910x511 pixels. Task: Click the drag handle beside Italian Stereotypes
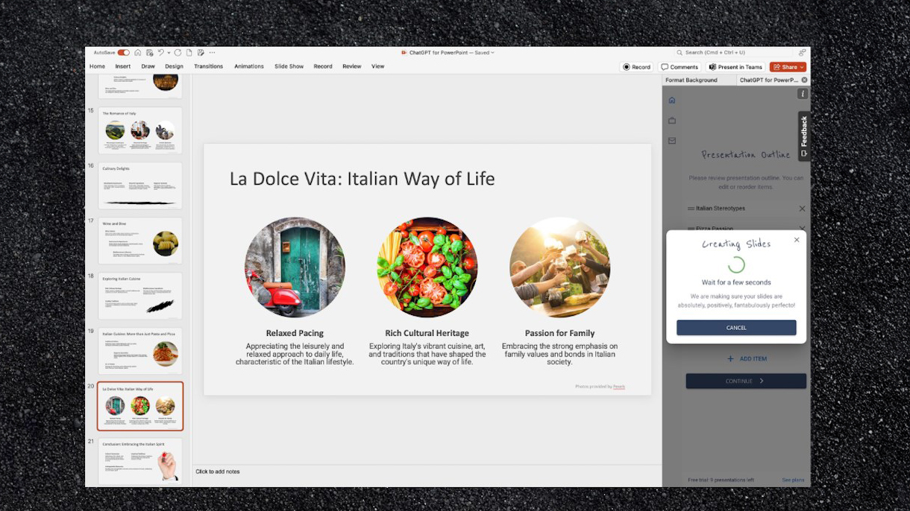(691, 209)
